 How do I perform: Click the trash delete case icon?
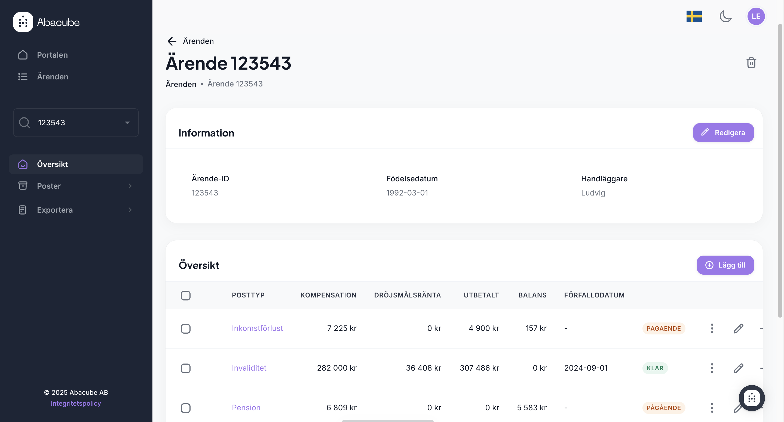click(x=751, y=63)
